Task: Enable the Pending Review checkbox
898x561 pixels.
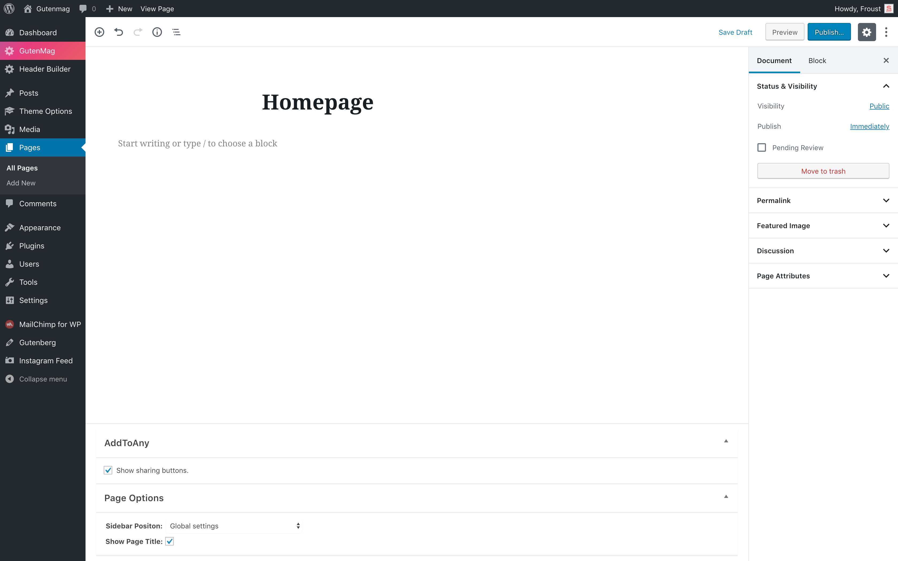Action: click(x=761, y=148)
